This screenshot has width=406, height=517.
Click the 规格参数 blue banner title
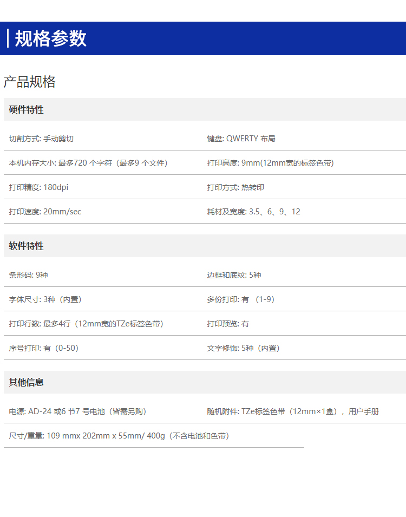point(50,38)
